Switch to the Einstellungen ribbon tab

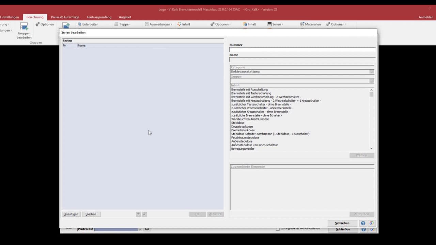pyautogui.click(x=9, y=17)
